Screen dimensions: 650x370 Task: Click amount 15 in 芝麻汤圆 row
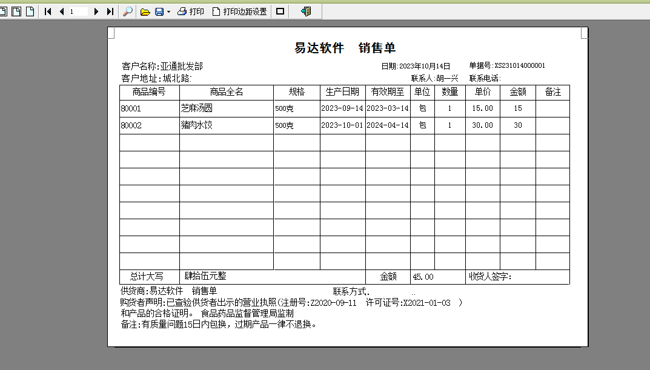pos(518,108)
